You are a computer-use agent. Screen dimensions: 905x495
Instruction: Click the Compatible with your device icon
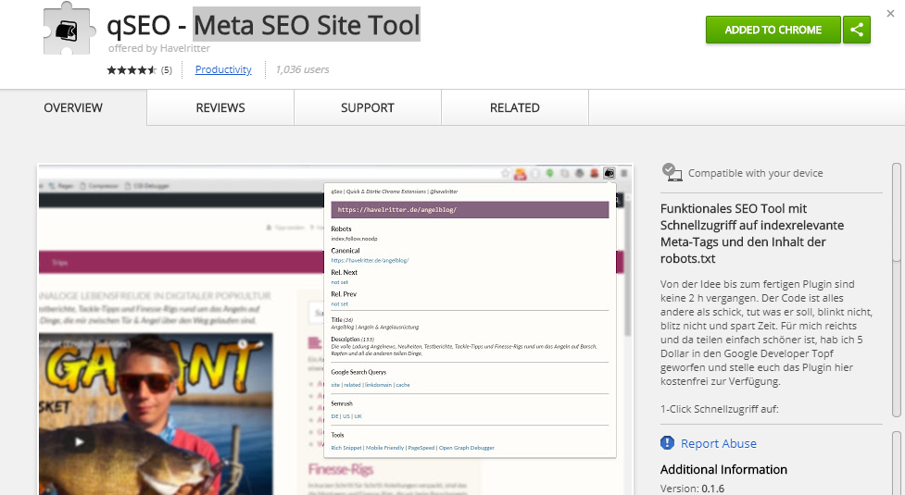(x=672, y=172)
